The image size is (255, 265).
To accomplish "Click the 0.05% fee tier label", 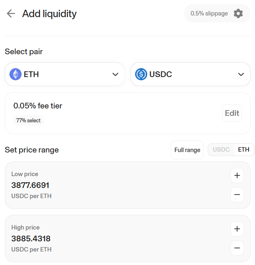I will pos(38,106).
